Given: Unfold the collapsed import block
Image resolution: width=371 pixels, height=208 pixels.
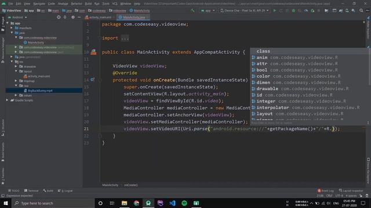Looking at the screenshot, I should point(125,38).
